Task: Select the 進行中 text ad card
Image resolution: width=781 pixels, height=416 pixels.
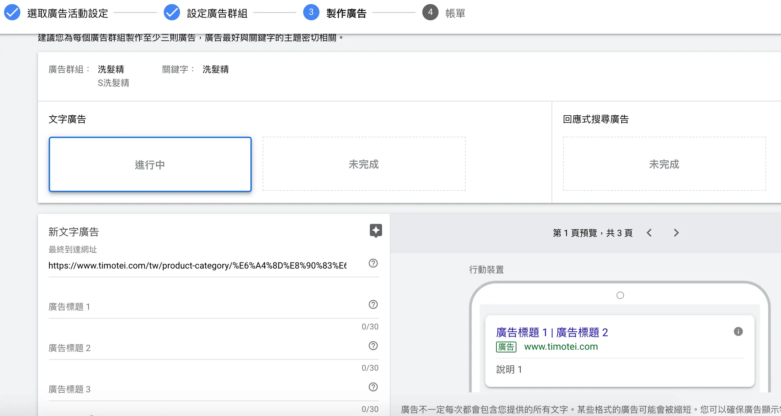Action: point(150,164)
